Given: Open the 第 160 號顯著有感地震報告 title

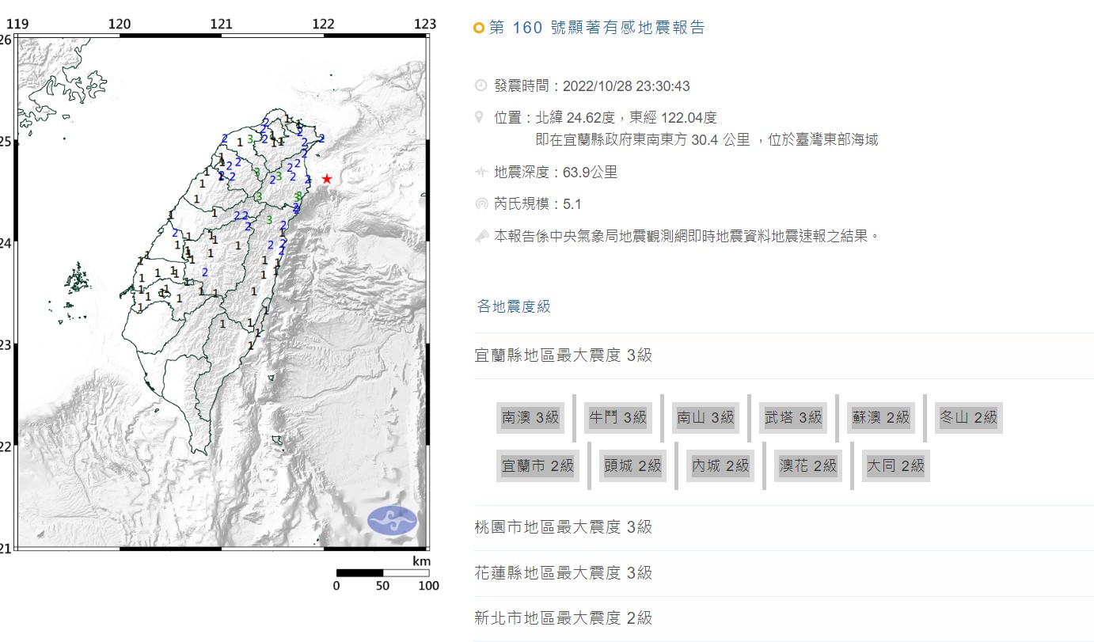Looking at the screenshot, I should (x=597, y=28).
